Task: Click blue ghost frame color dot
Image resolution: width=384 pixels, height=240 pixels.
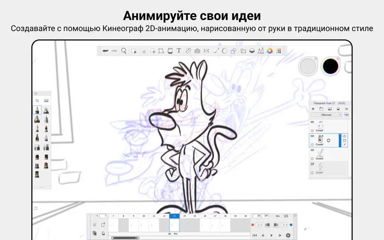Action: tap(291, 225)
